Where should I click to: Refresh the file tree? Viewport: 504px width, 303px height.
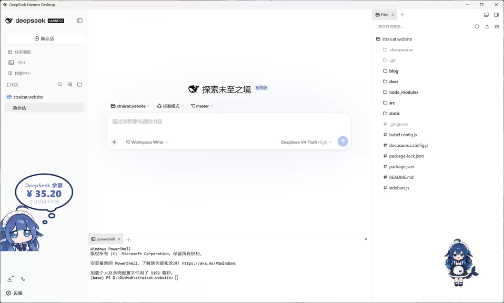pos(477,27)
